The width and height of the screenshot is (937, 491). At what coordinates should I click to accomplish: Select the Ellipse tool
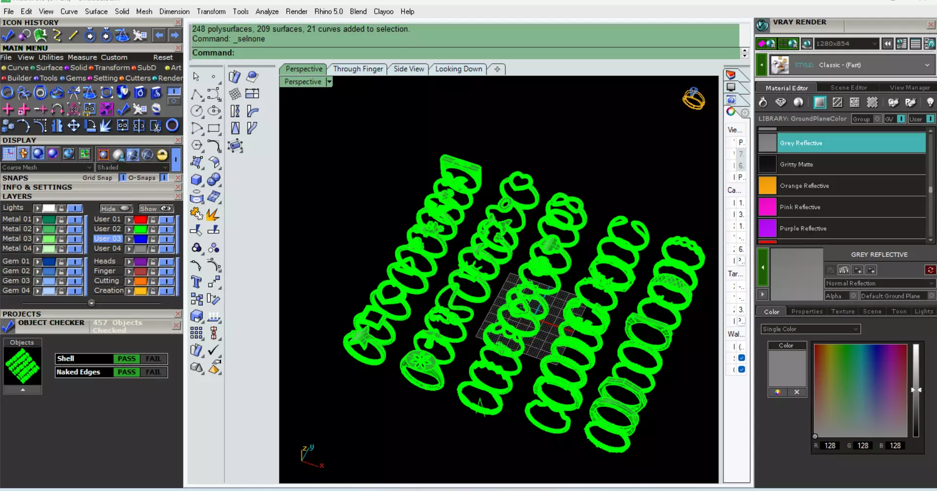(214, 111)
